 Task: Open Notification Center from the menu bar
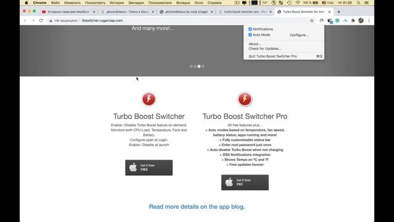[x=367, y=2]
